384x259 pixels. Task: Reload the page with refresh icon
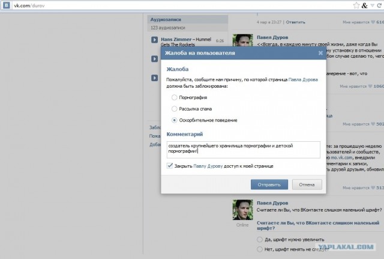[379, 5]
